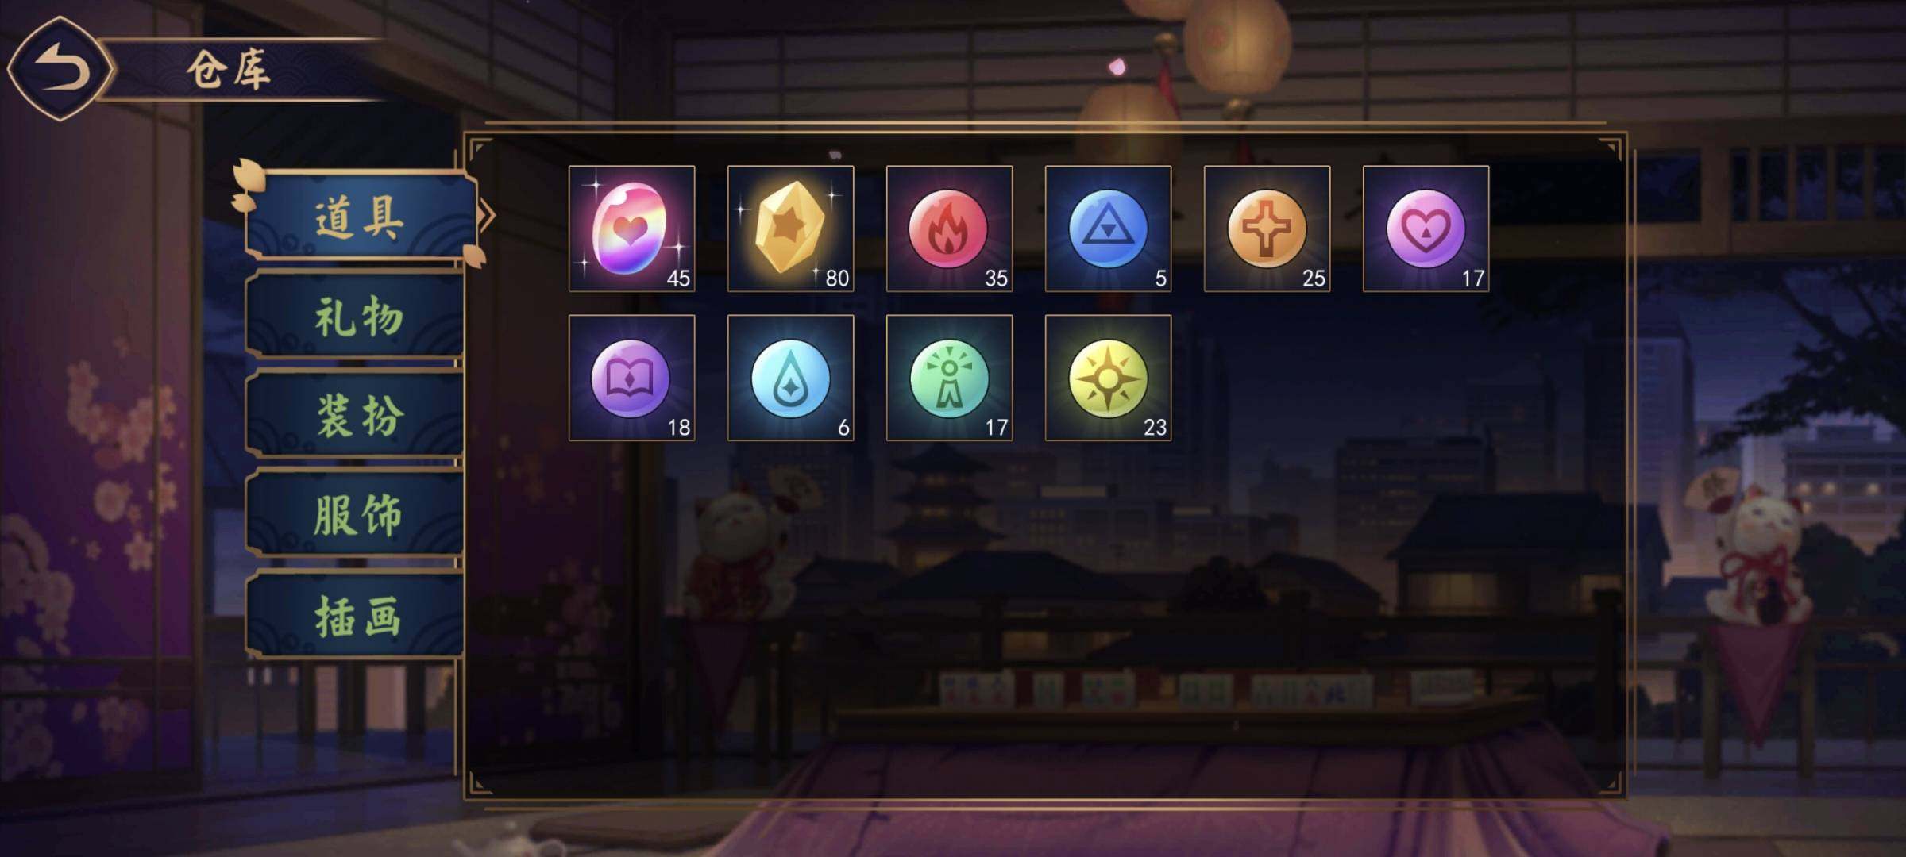Select the green medal orb item
Screen dimensions: 1906x857
coord(949,378)
